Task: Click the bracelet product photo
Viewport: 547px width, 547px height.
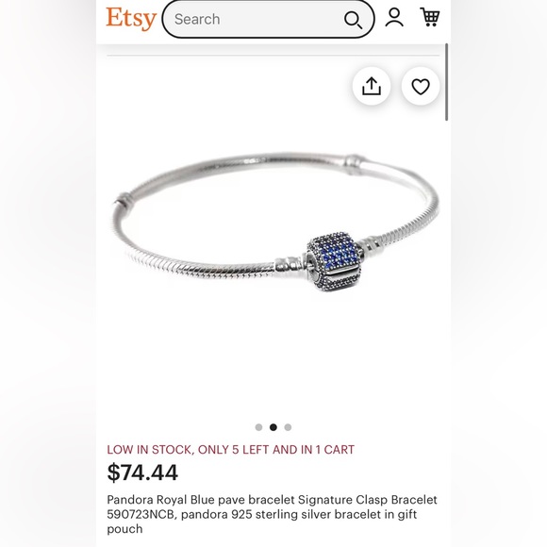Action: [x=273, y=224]
